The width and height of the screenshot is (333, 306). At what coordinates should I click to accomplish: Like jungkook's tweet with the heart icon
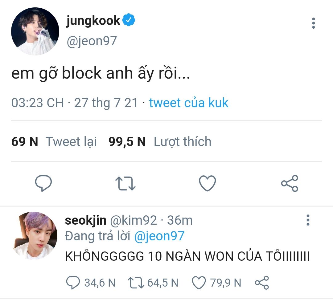coord(207,183)
